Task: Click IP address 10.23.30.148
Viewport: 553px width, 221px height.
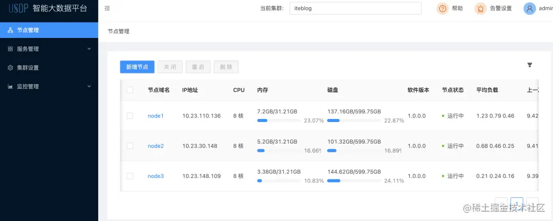Action: pos(200,146)
